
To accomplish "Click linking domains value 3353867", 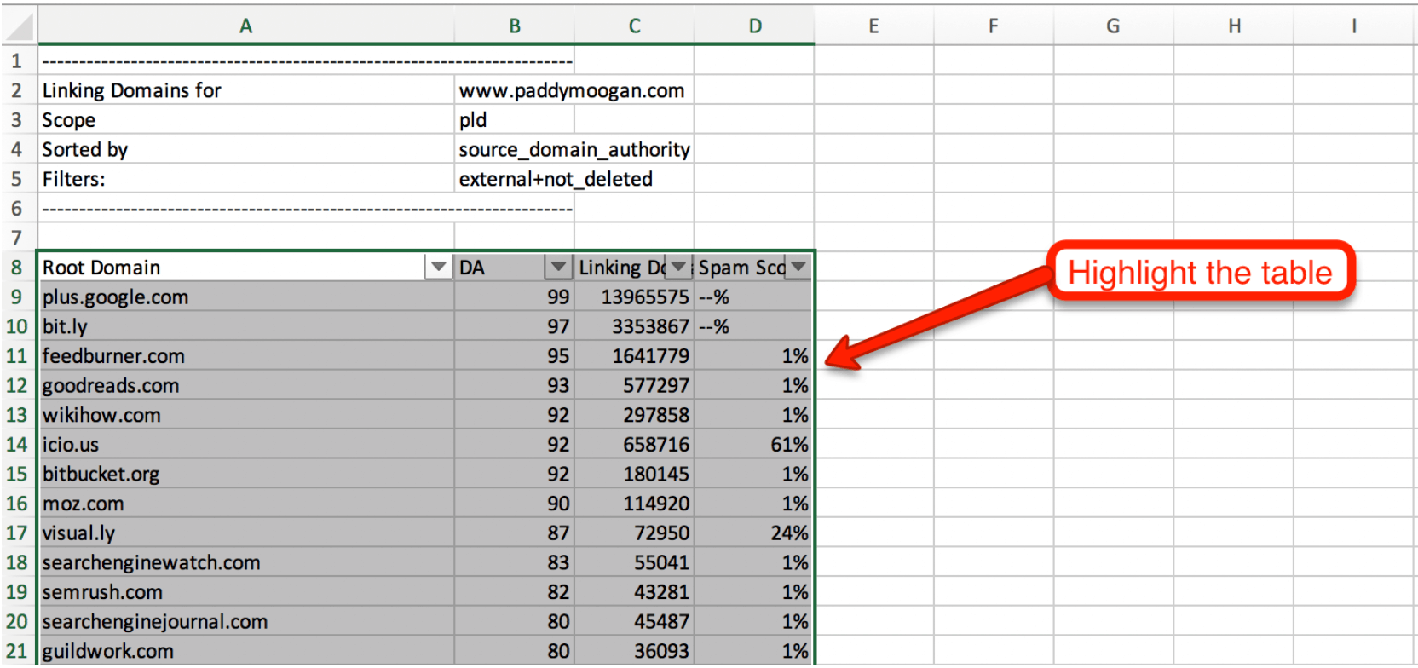I will (x=635, y=326).
